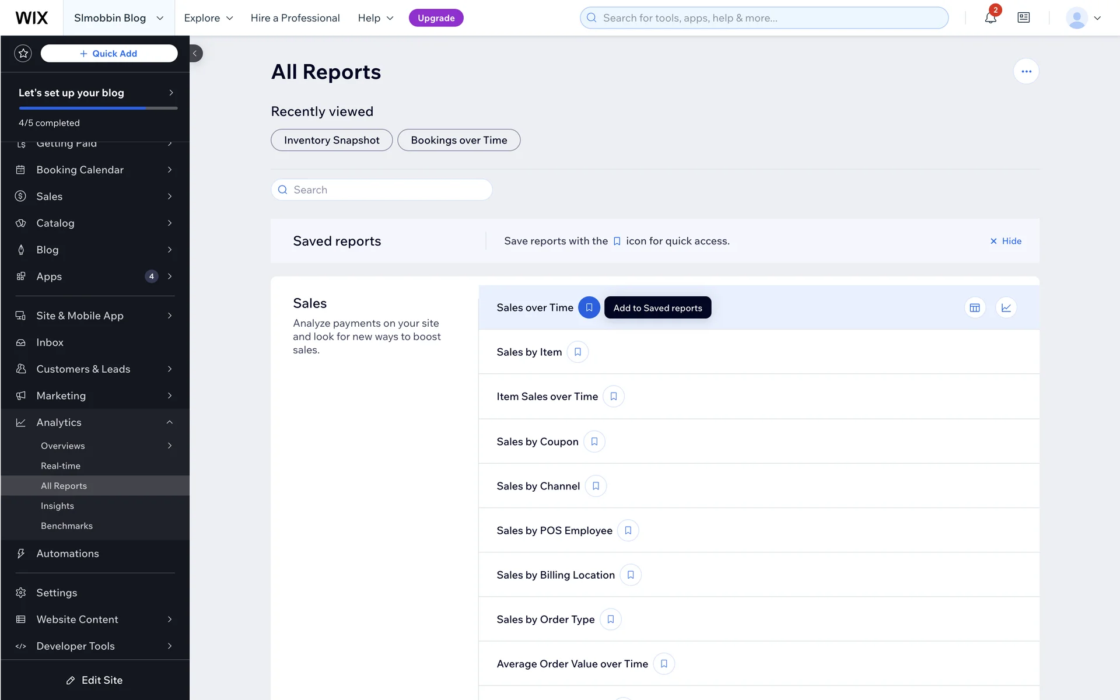Go to Insights in Analytics submenu
The height and width of the screenshot is (700, 1120).
click(57, 506)
